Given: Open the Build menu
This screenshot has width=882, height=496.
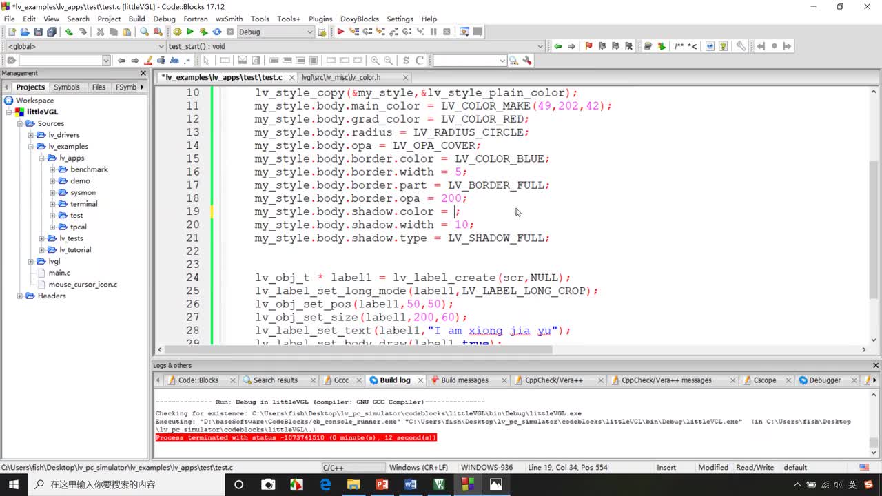Looking at the screenshot, I should [136, 19].
